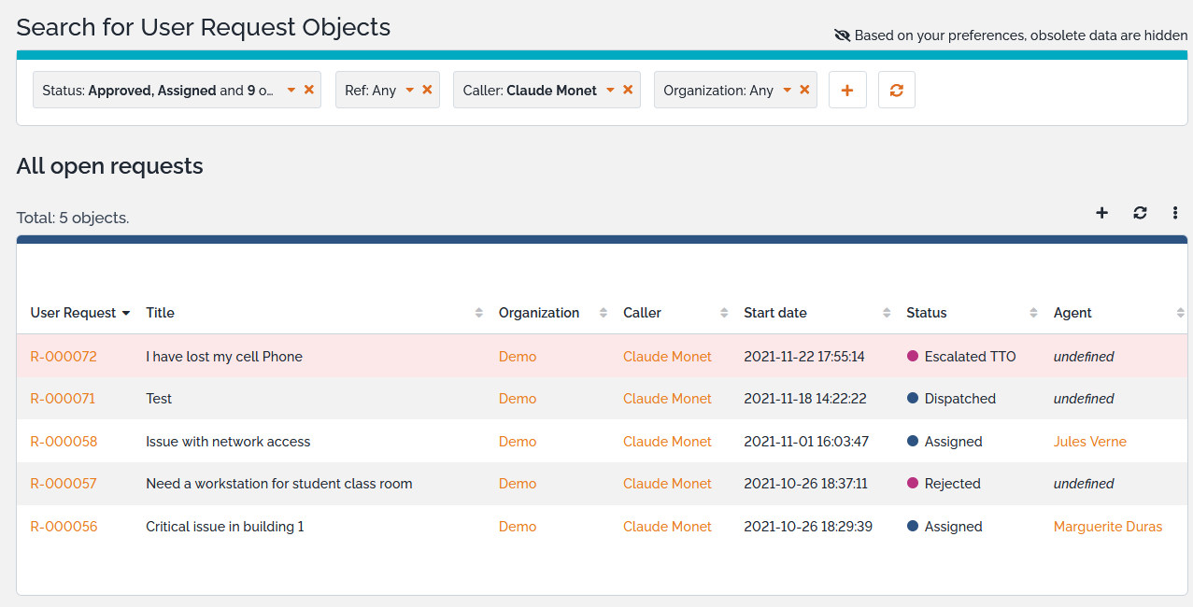Viewport: 1193px width, 607px height.
Task: Remove the Organization filter criterion
Action: tap(804, 90)
